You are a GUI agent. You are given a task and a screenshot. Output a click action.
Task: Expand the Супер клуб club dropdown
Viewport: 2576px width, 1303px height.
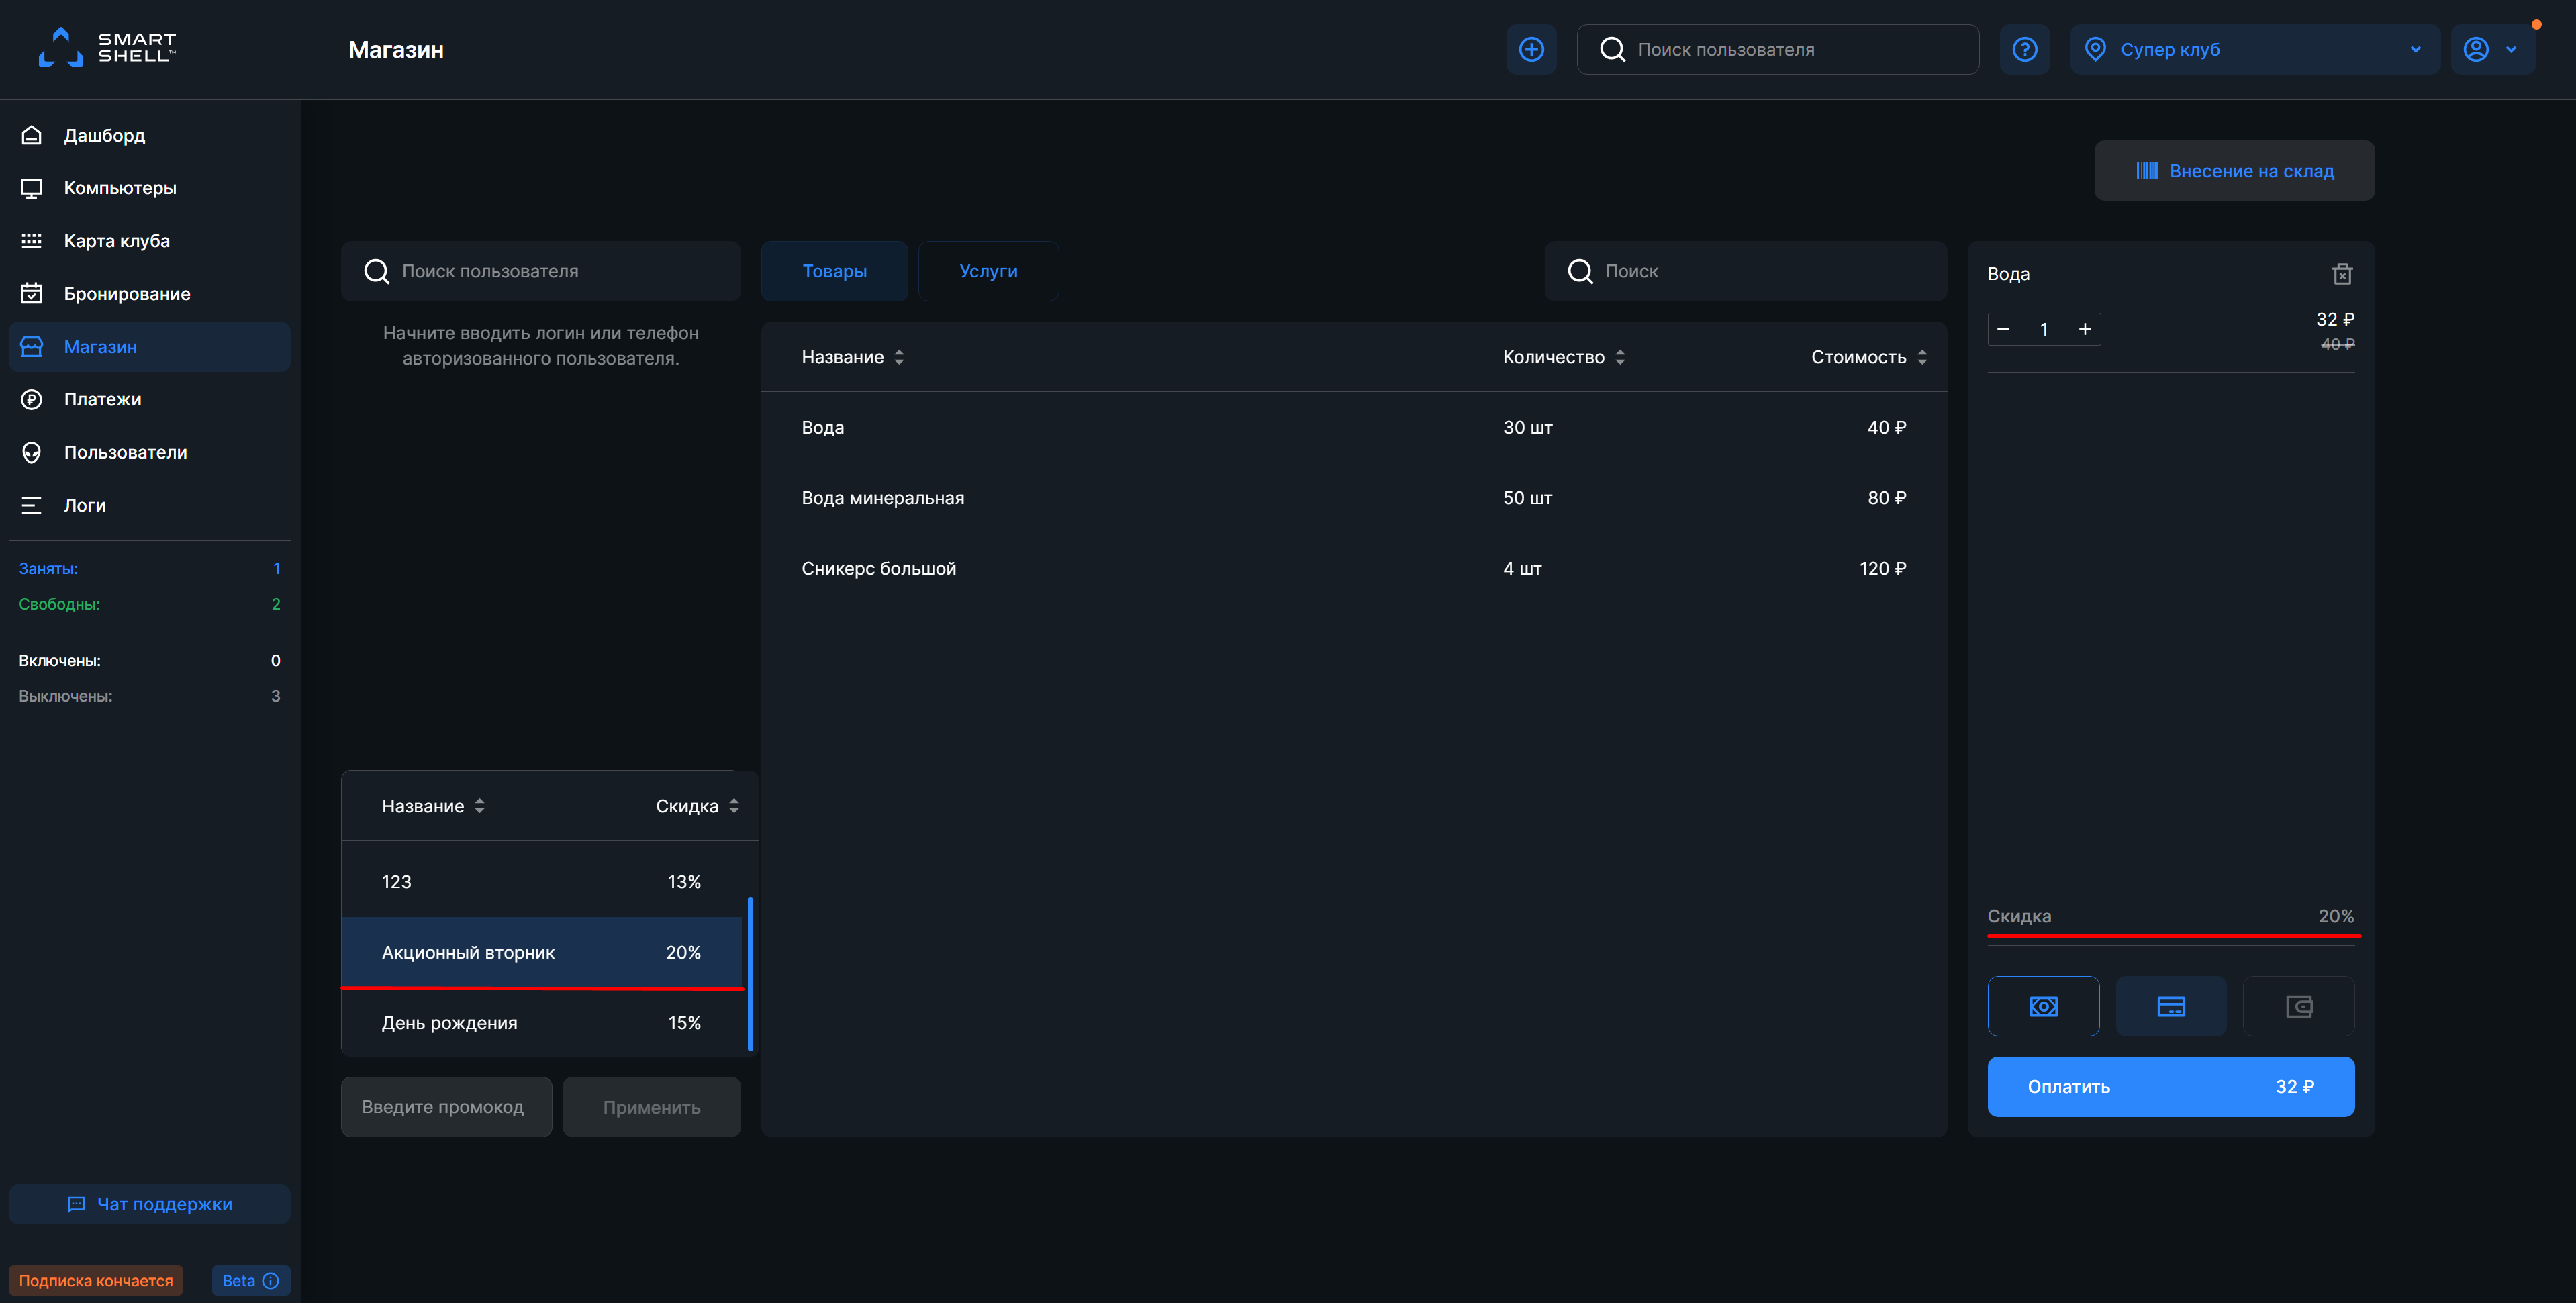(x=2254, y=49)
